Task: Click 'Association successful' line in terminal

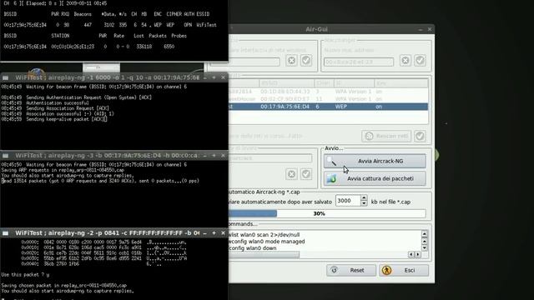Action: [58, 114]
